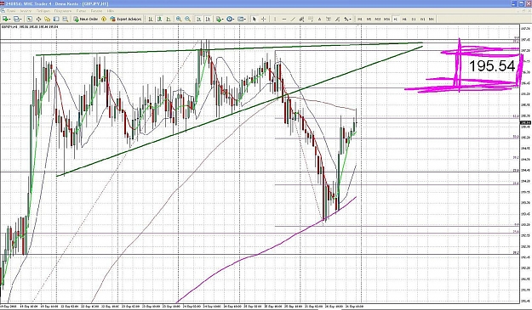The height and width of the screenshot is (310, 532).
Task: Select the text label tool
Action: (329, 19)
